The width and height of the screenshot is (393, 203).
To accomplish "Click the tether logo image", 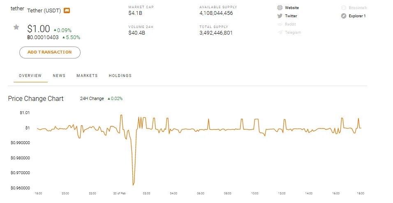I will (x=17, y=9).
